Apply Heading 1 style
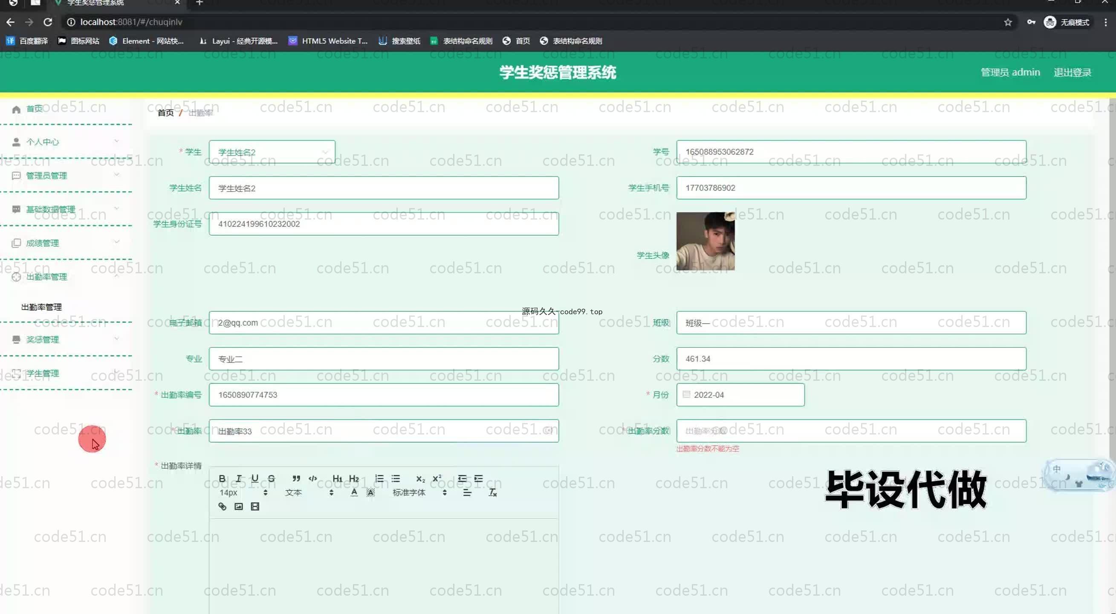The image size is (1116, 614). click(337, 478)
